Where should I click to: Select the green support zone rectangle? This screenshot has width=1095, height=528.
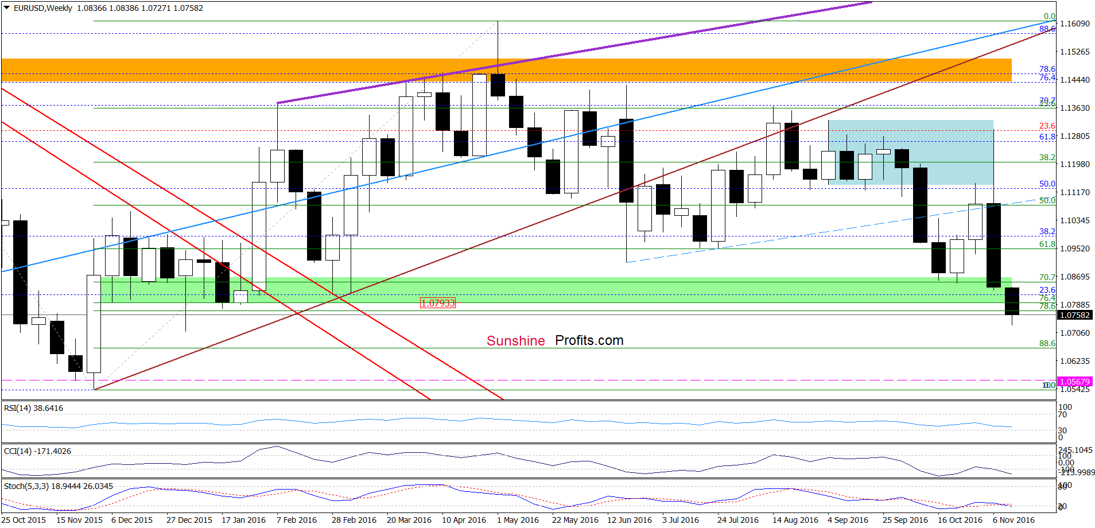click(x=556, y=290)
